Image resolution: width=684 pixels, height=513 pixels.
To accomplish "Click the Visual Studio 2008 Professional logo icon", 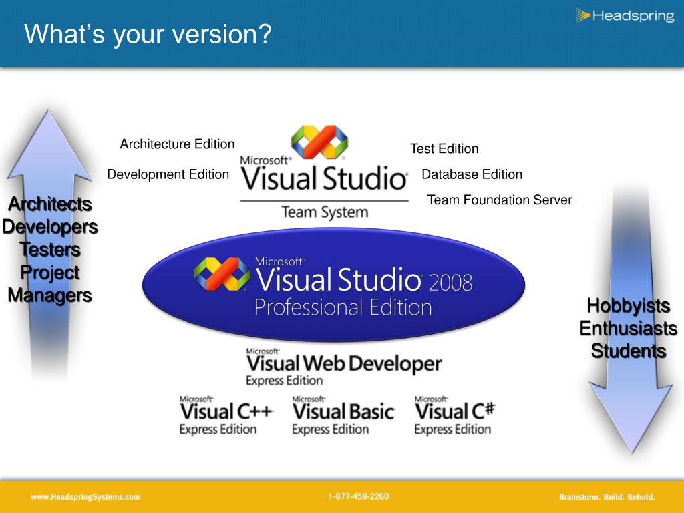I will [x=222, y=274].
